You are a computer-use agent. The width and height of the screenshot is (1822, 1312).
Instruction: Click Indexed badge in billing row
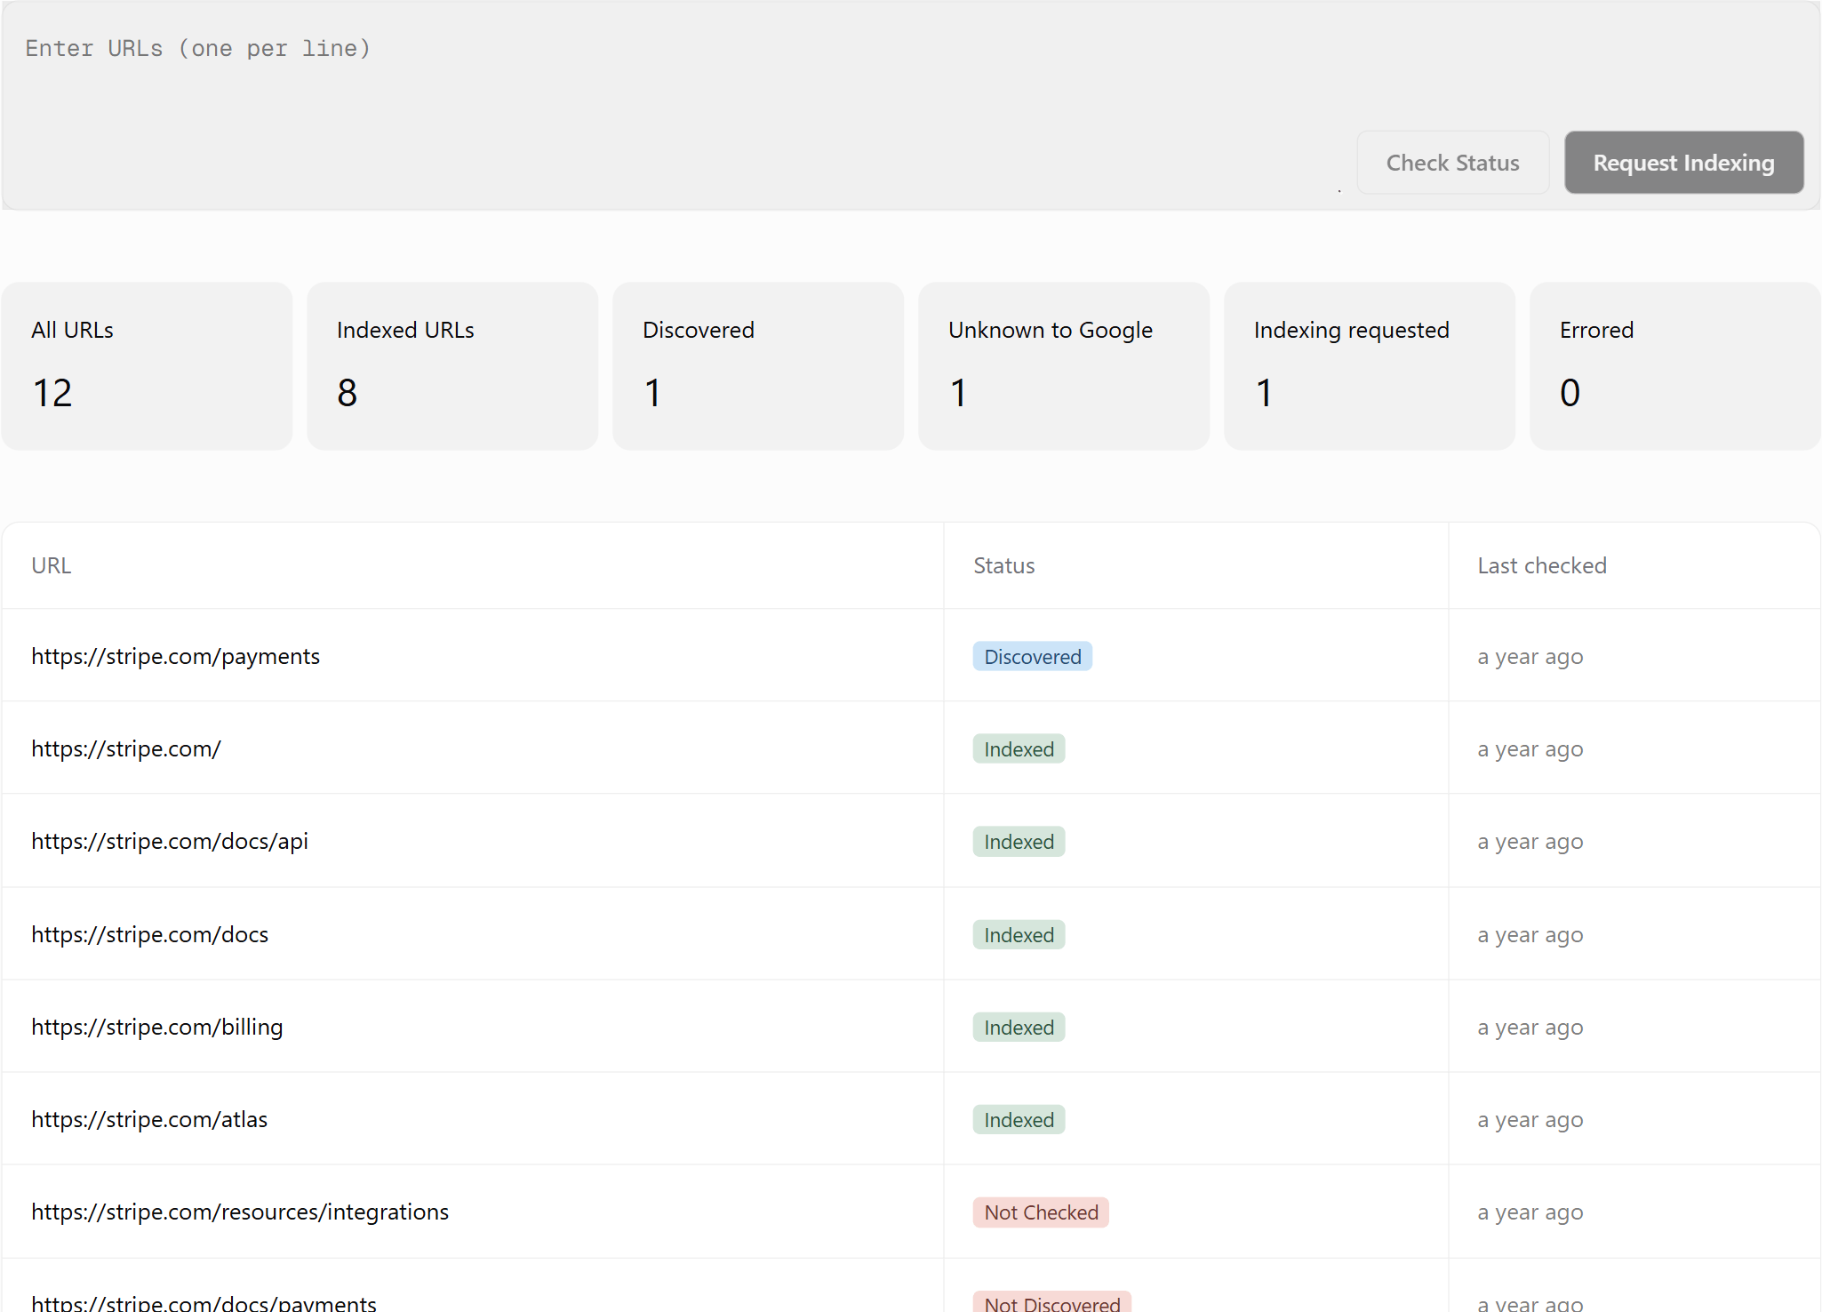pos(1019,1028)
